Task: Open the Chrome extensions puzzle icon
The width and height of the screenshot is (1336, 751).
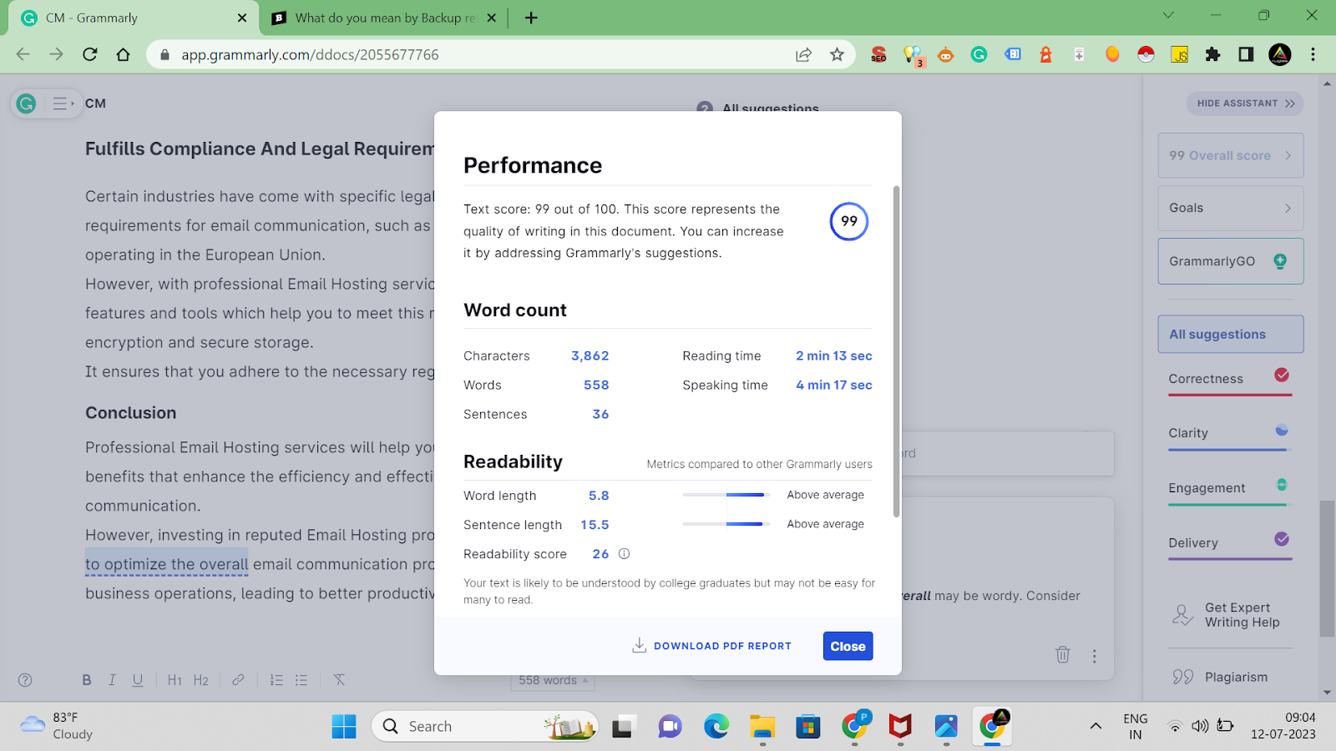Action: (1212, 54)
